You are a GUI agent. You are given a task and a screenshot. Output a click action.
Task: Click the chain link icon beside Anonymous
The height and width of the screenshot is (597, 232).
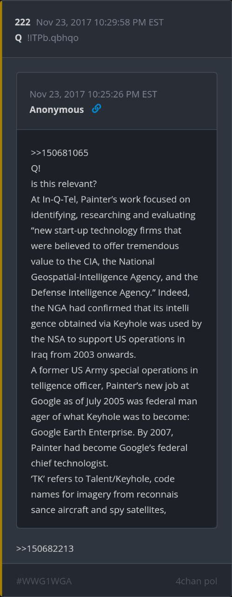[96, 109]
